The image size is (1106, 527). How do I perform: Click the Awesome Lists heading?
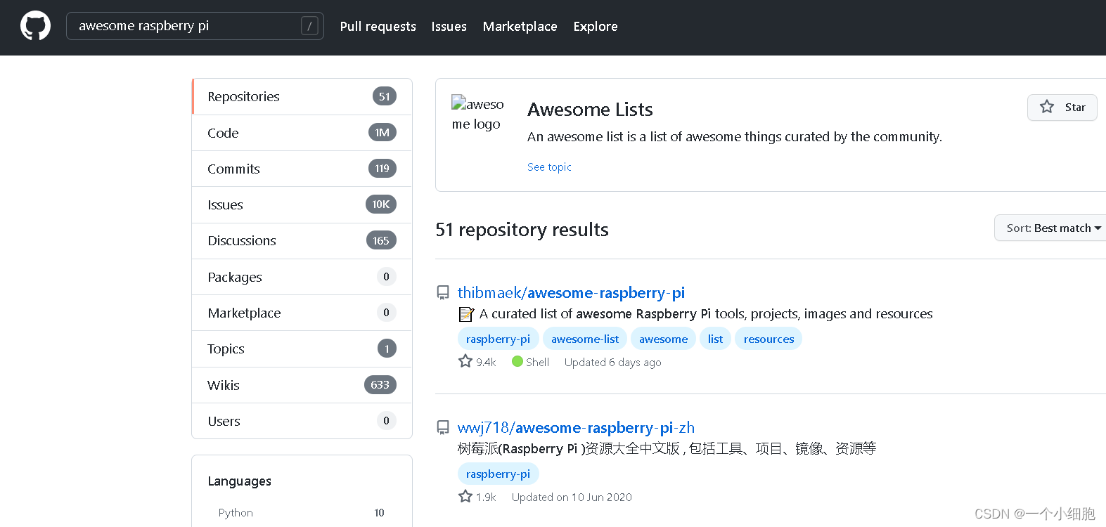pyautogui.click(x=590, y=110)
